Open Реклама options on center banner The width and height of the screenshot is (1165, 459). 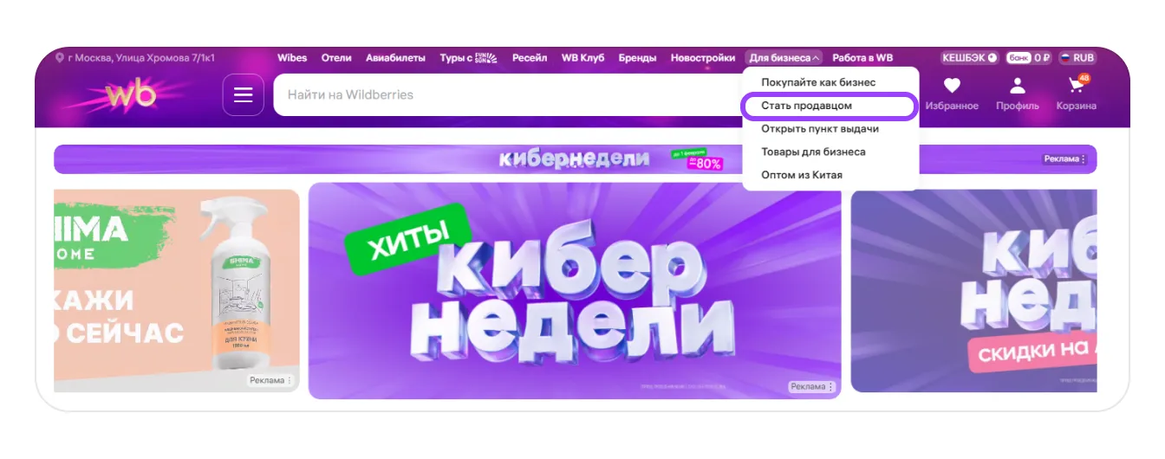click(x=811, y=386)
